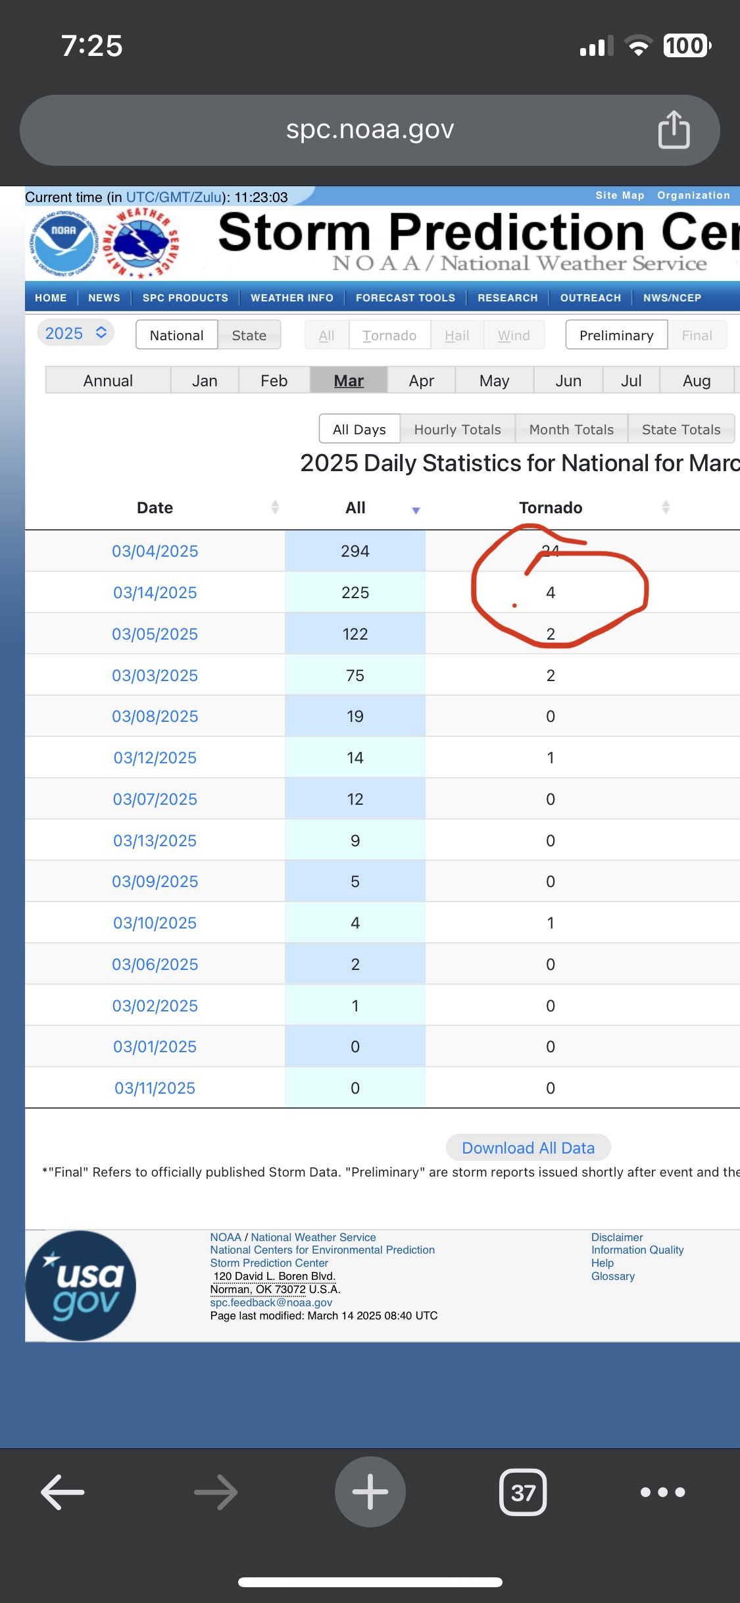Tap the browser forward arrow
The height and width of the screenshot is (1603, 740).
pyautogui.click(x=216, y=1492)
